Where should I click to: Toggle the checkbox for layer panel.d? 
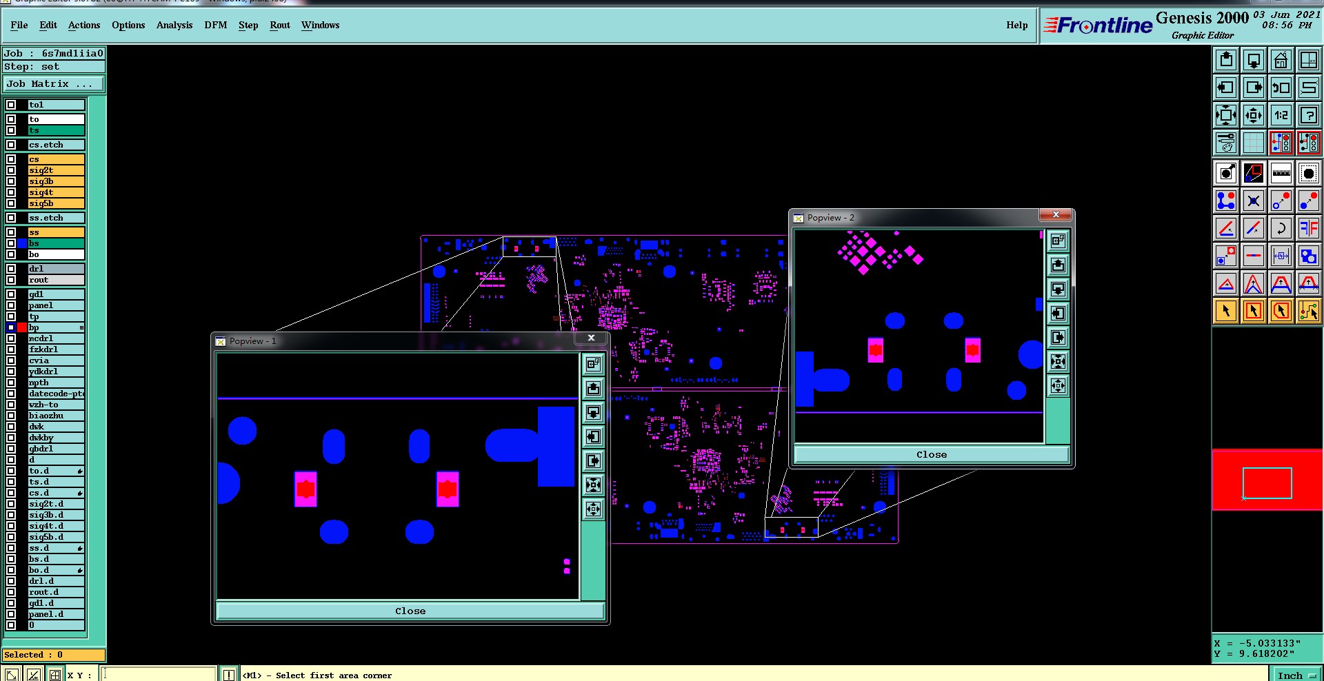point(11,614)
